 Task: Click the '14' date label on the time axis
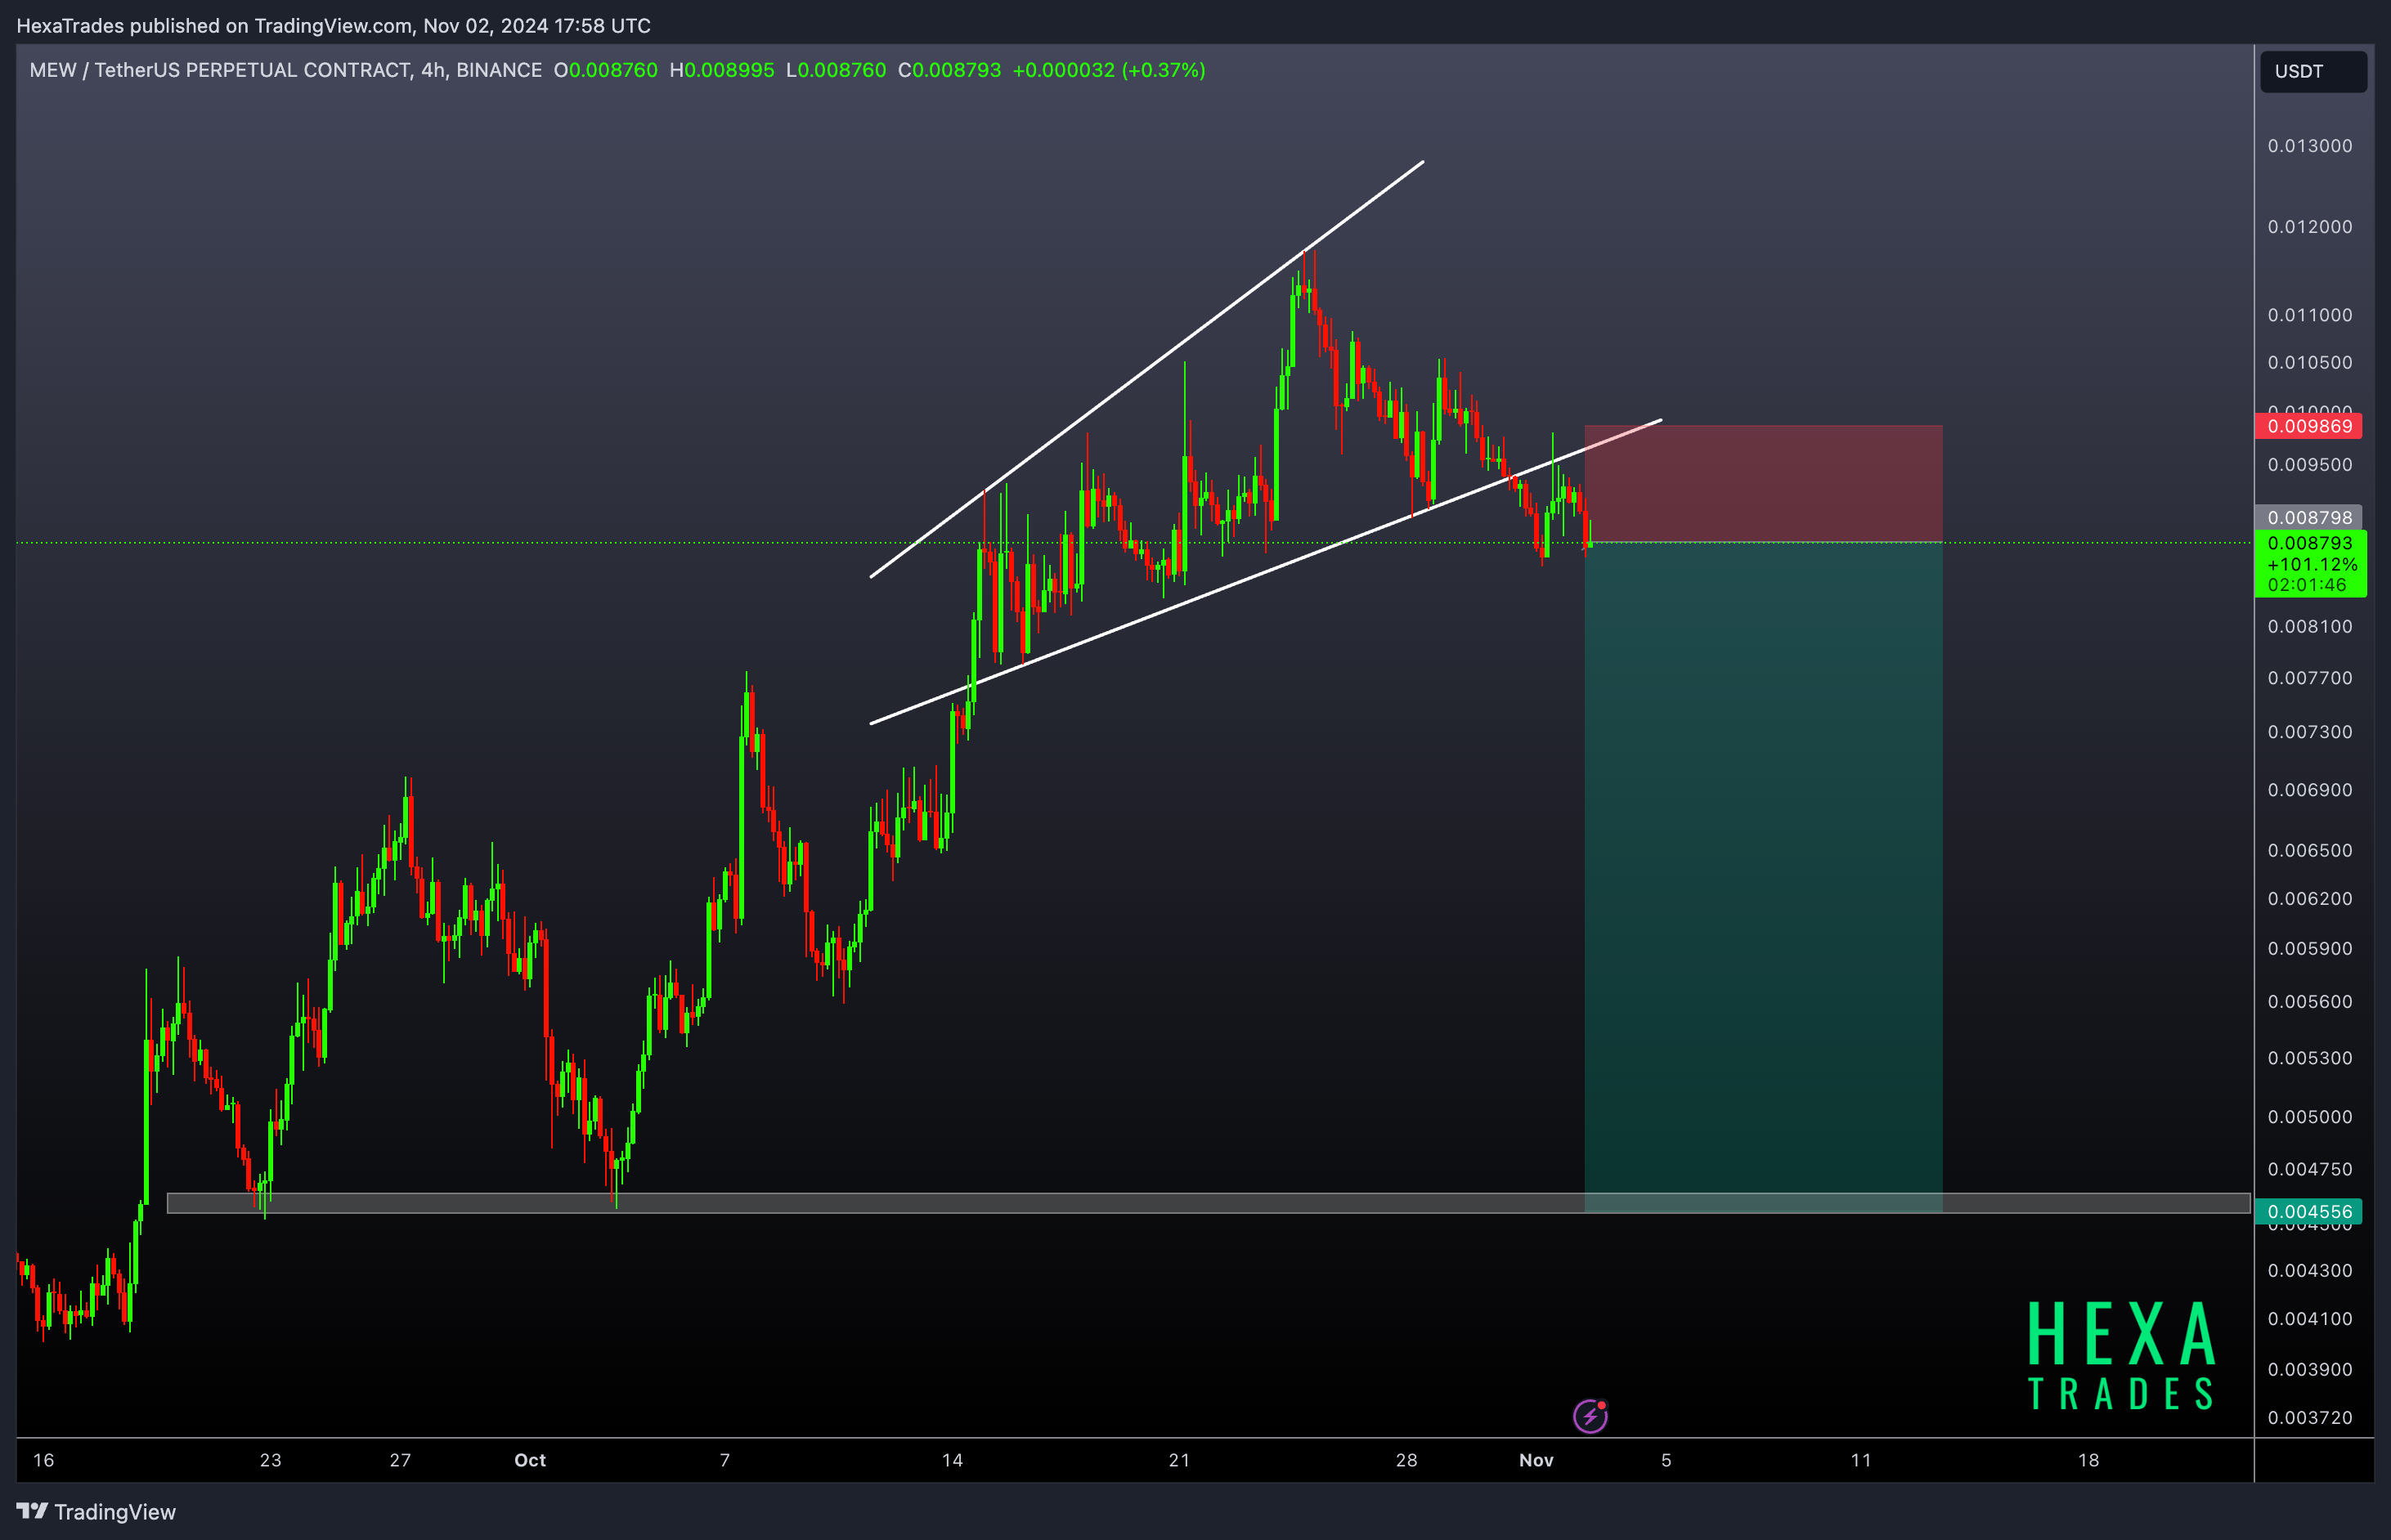[953, 1460]
